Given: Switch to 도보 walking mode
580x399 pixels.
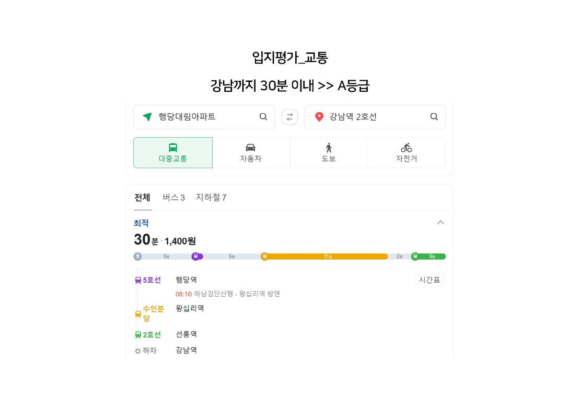Looking at the screenshot, I should [329, 153].
